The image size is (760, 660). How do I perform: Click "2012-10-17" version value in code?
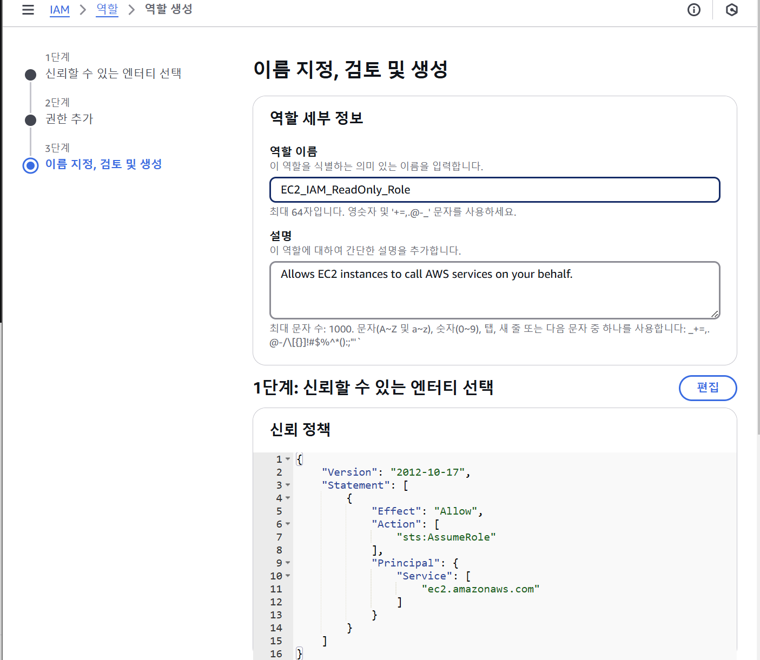tap(427, 472)
